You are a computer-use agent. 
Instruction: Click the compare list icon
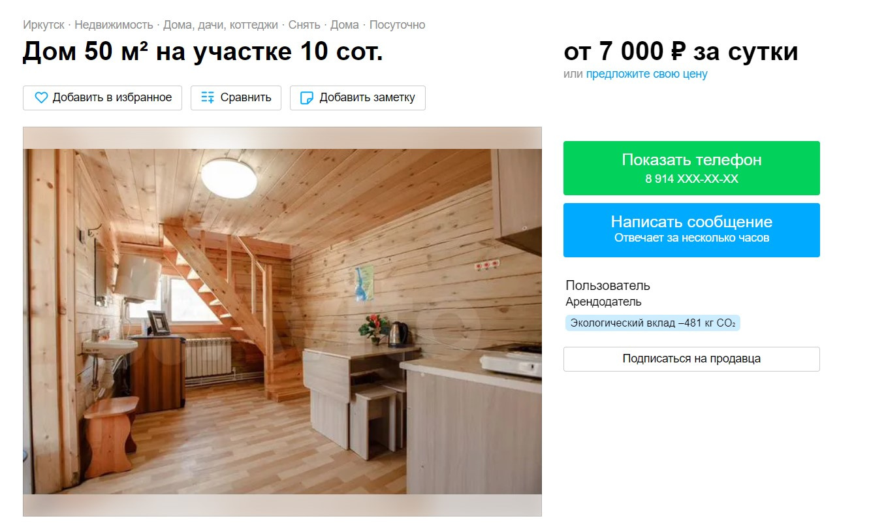(x=208, y=98)
